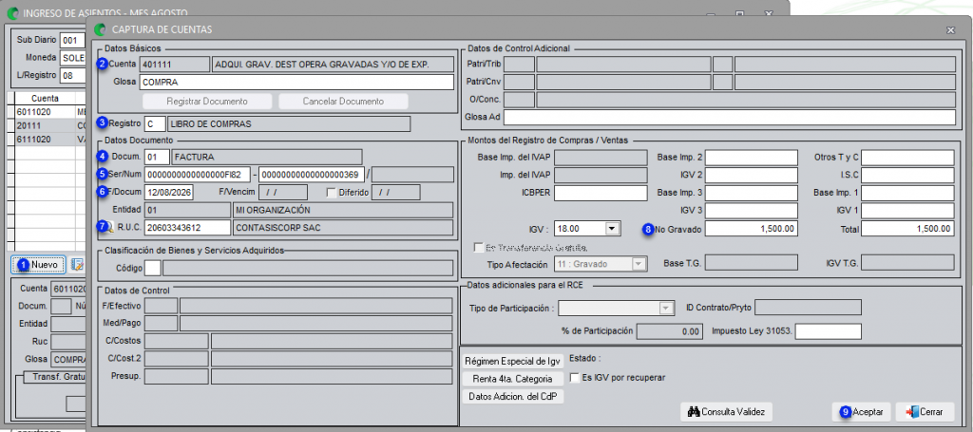Viewport: 973px width, 432px height.
Task: Click the Base Imp. 3 field
Action: pos(751,193)
